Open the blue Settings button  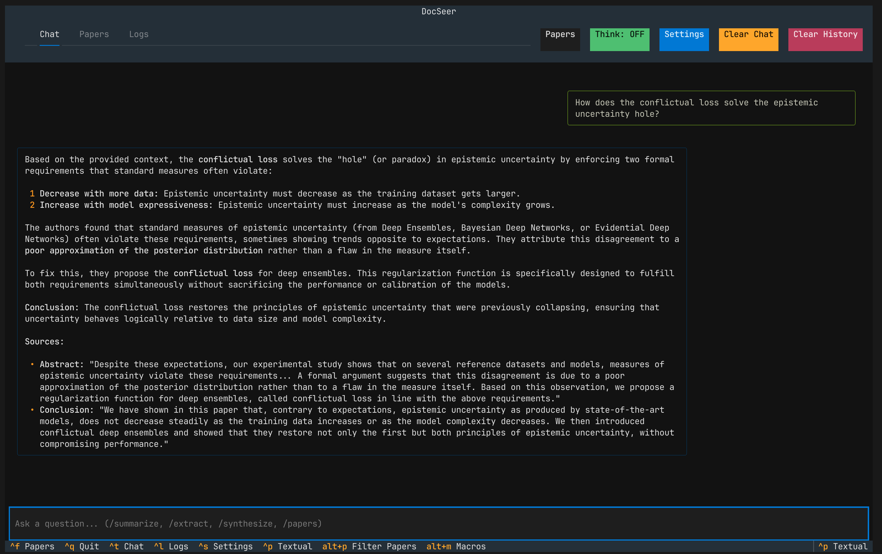684,40
